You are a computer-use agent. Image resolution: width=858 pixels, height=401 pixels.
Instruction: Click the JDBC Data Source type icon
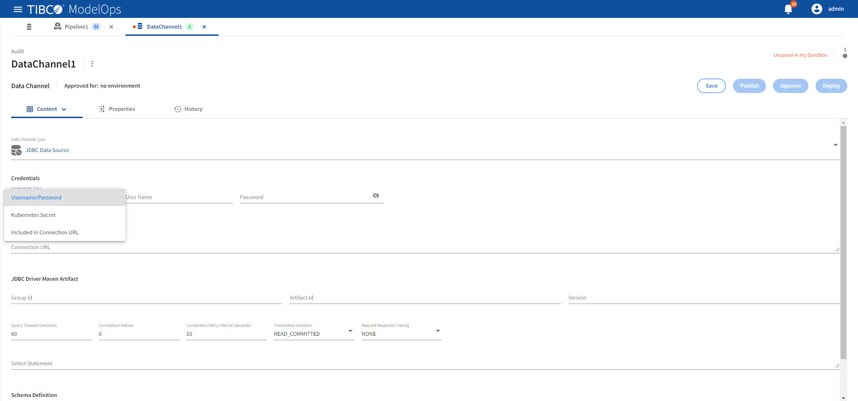pos(17,150)
